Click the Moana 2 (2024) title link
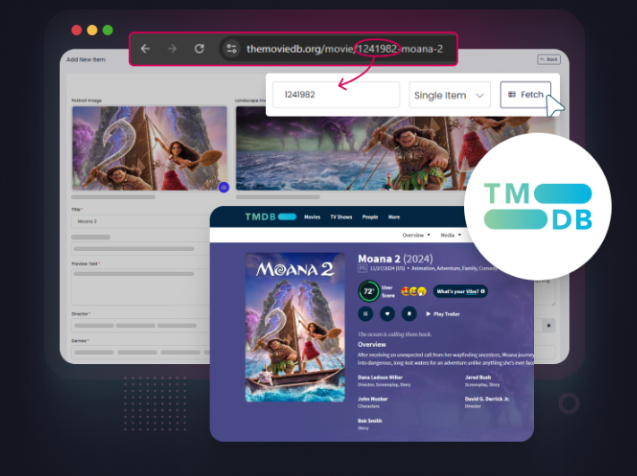Image resolution: width=637 pixels, height=476 pixels. (x=395, y=258)
